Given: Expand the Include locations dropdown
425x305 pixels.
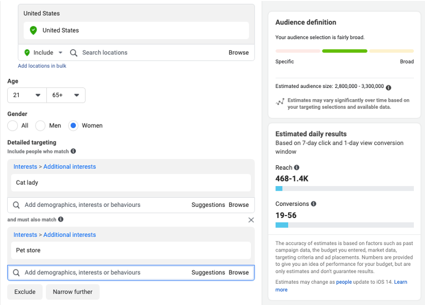Looking at the screenshot, I should (43, 53).
